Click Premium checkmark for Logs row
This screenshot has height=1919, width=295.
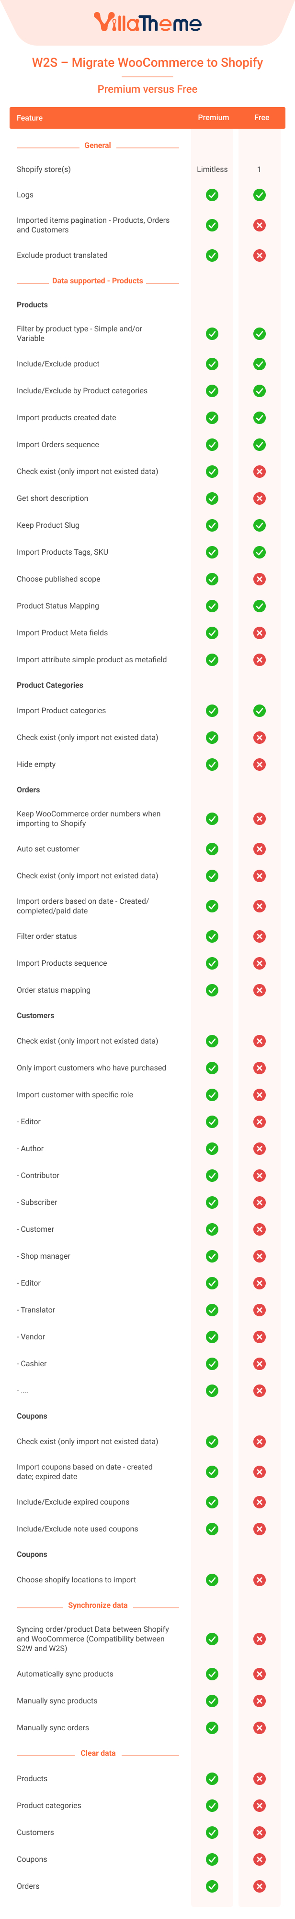coord(212,195)
